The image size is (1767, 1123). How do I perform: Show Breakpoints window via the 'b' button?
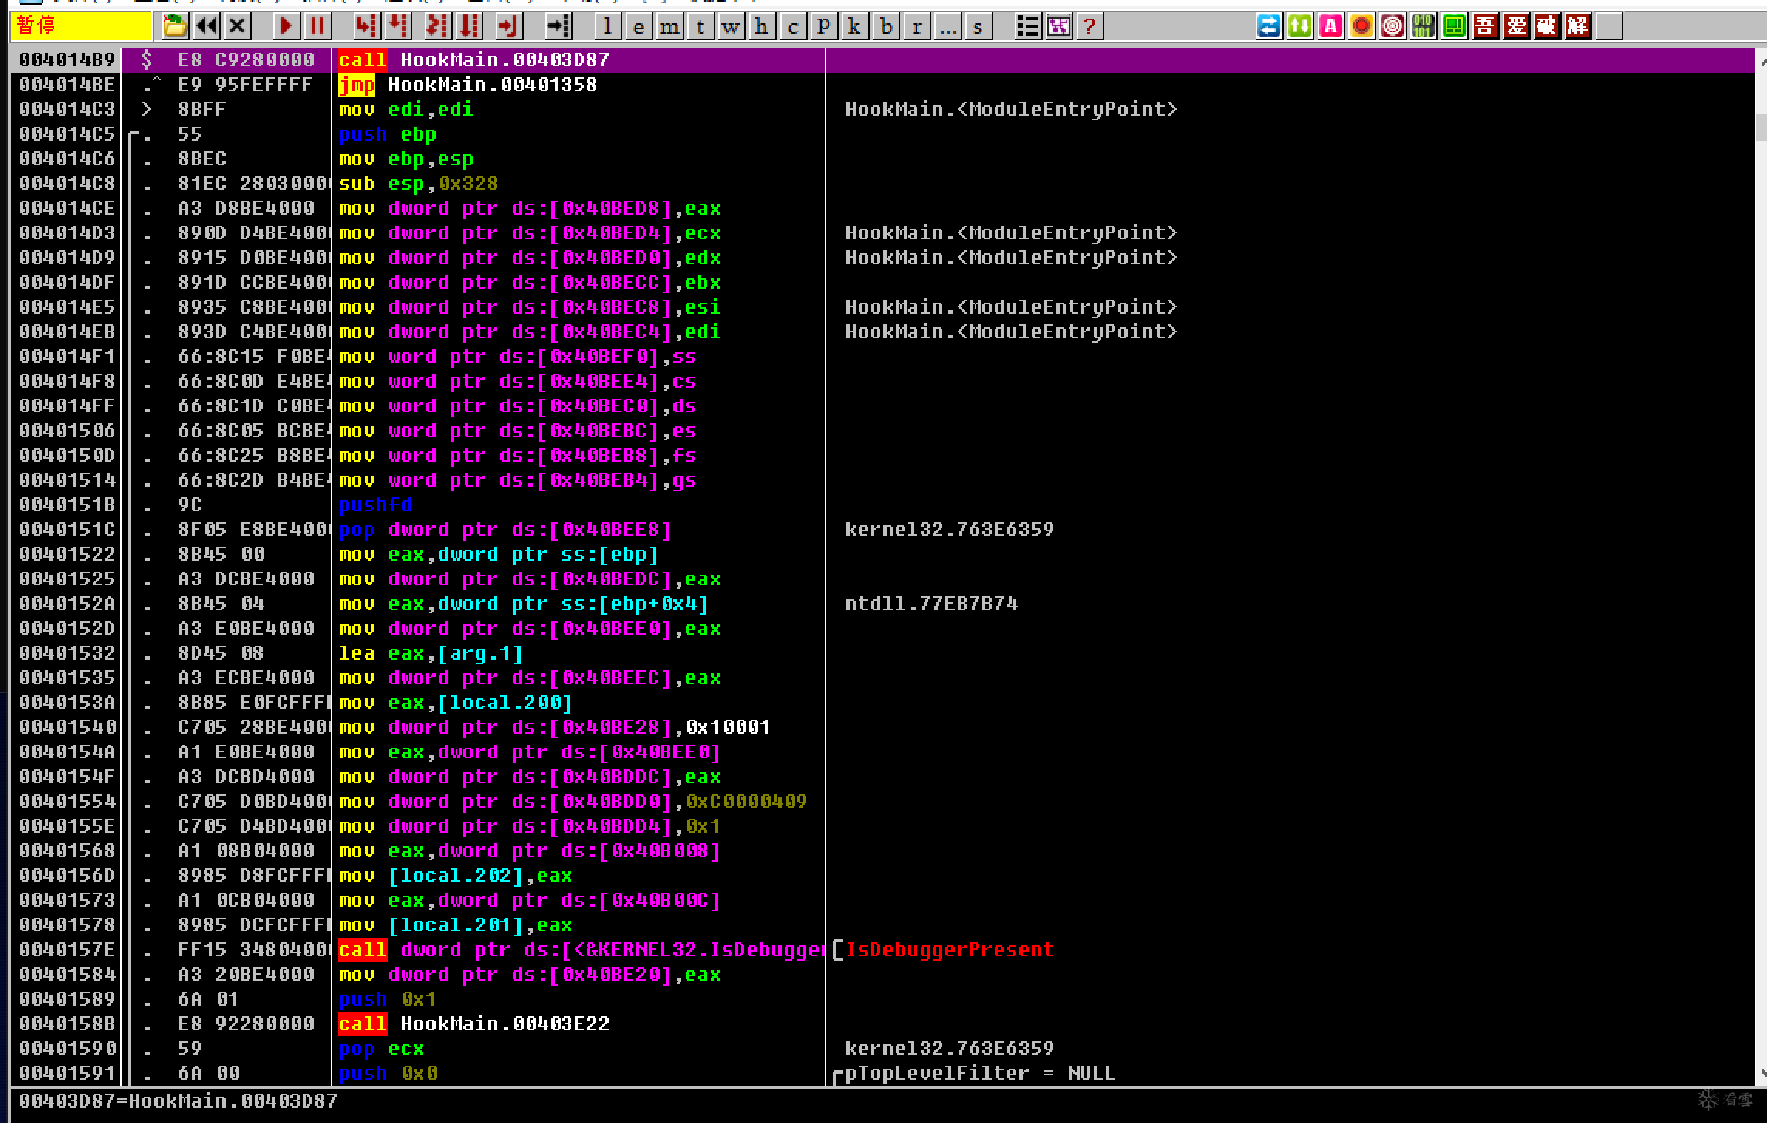click(x=886, y=26)
